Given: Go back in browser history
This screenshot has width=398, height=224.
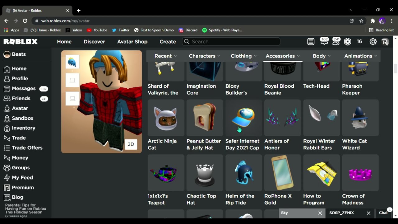Looking at the screenshot, I should [x=6, y=21].
